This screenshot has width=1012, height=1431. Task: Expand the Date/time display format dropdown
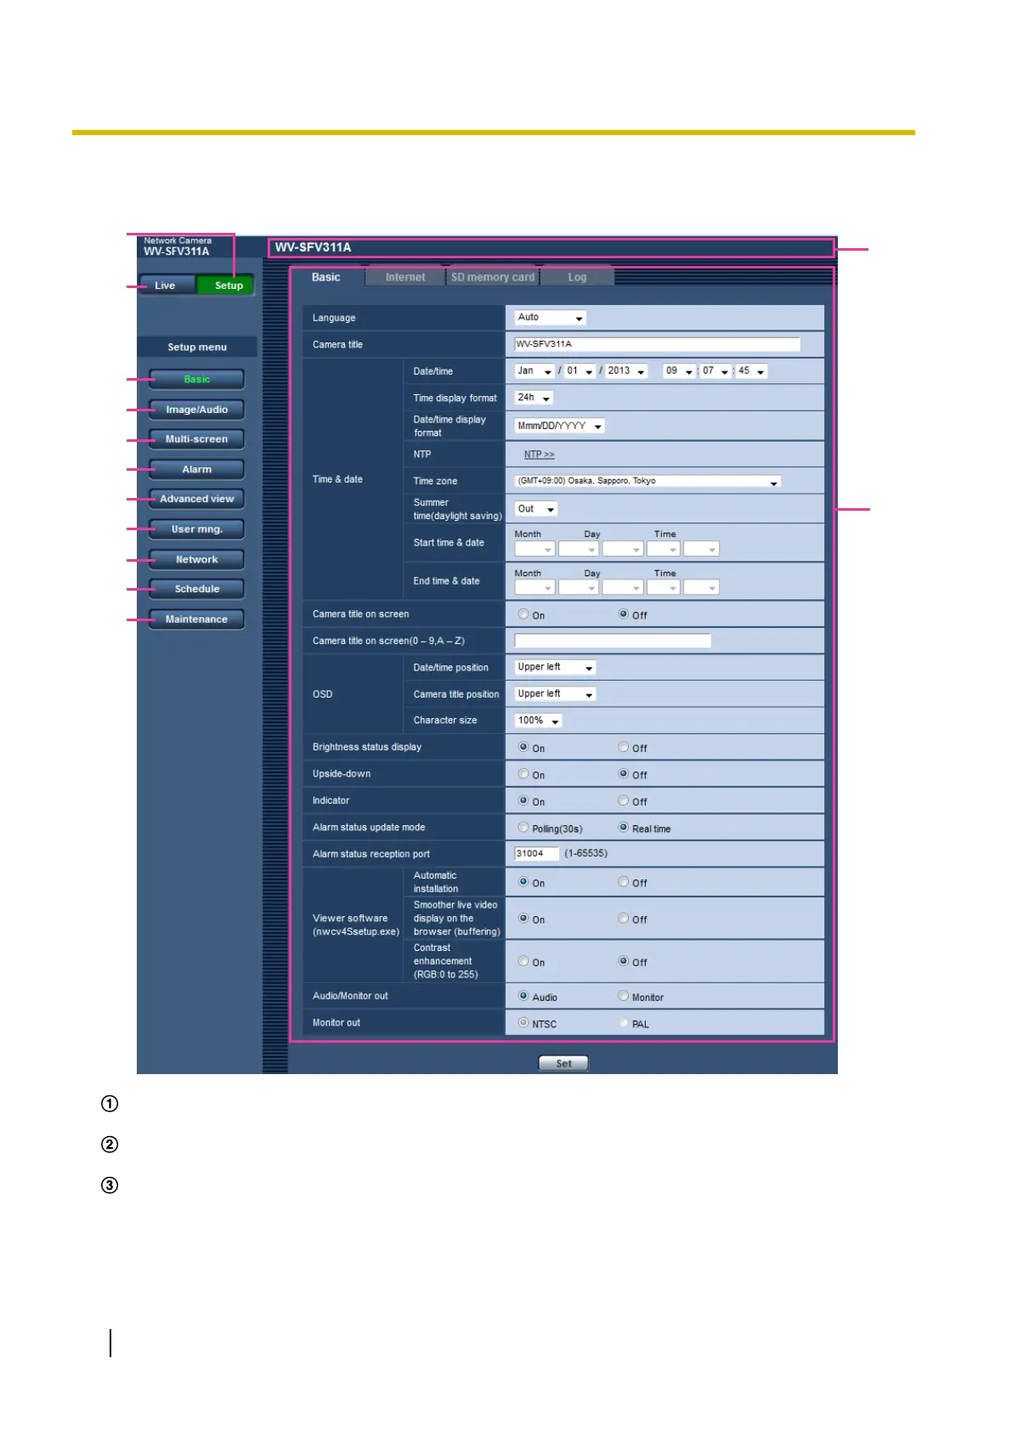point(560,427)
